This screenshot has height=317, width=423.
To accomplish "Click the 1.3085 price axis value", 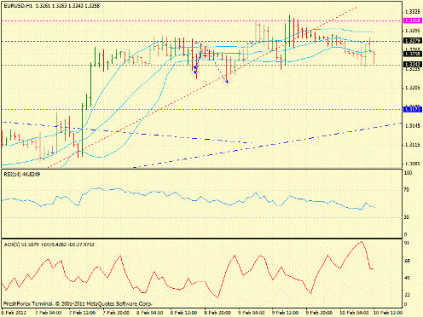I will click(413, 164).
